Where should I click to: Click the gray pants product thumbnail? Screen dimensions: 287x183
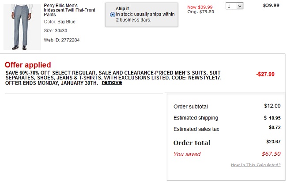(x=22, y=27)
